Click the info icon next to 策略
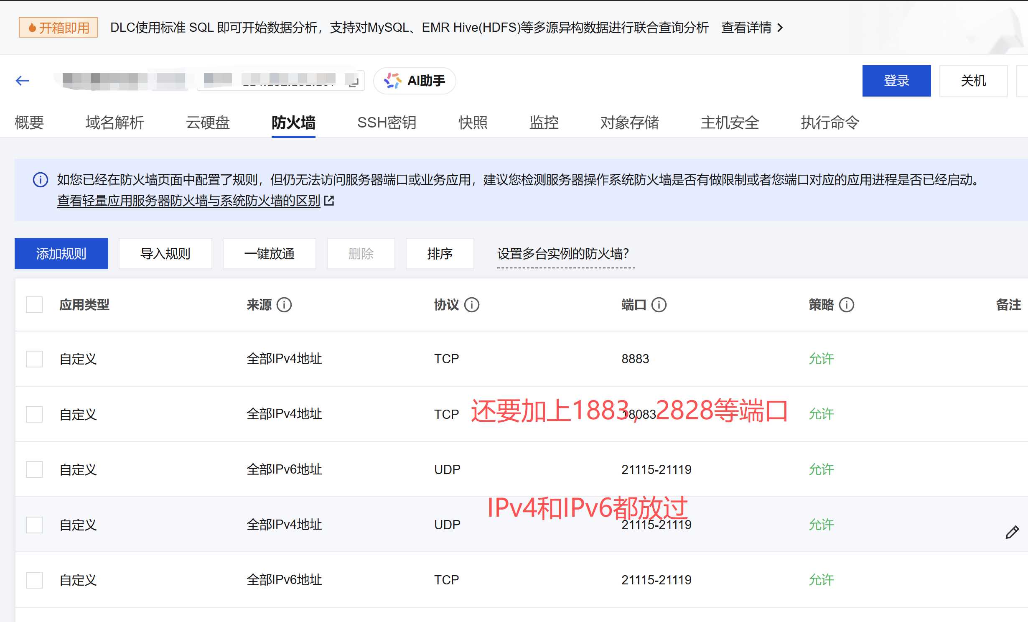Viewport: 1028px width, 622px height. (x=847, y=305)
